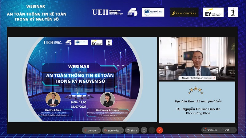
Task: Leave meeting with the red X button
Action: click(160, 130)
